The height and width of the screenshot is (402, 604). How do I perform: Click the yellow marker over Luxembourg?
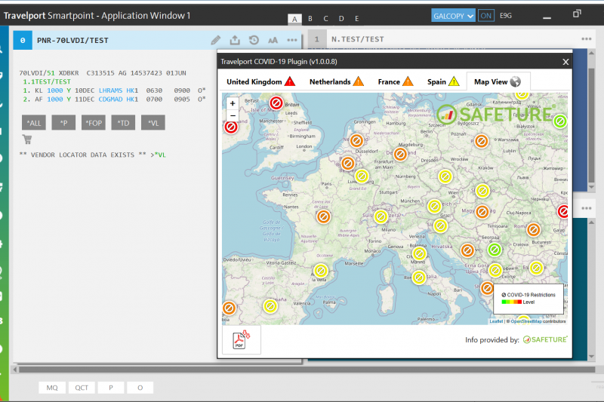[x=362, y=176]
